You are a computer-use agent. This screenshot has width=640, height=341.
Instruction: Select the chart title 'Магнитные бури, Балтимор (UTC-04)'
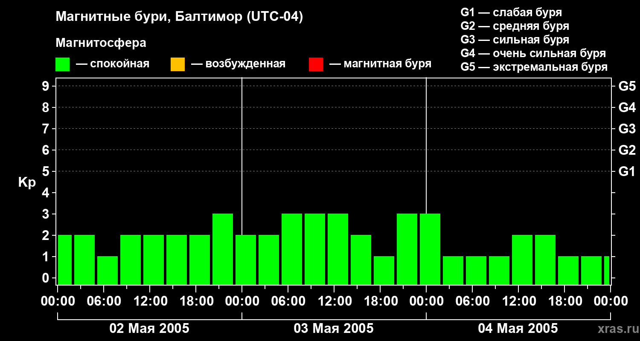tap(179, 17)
